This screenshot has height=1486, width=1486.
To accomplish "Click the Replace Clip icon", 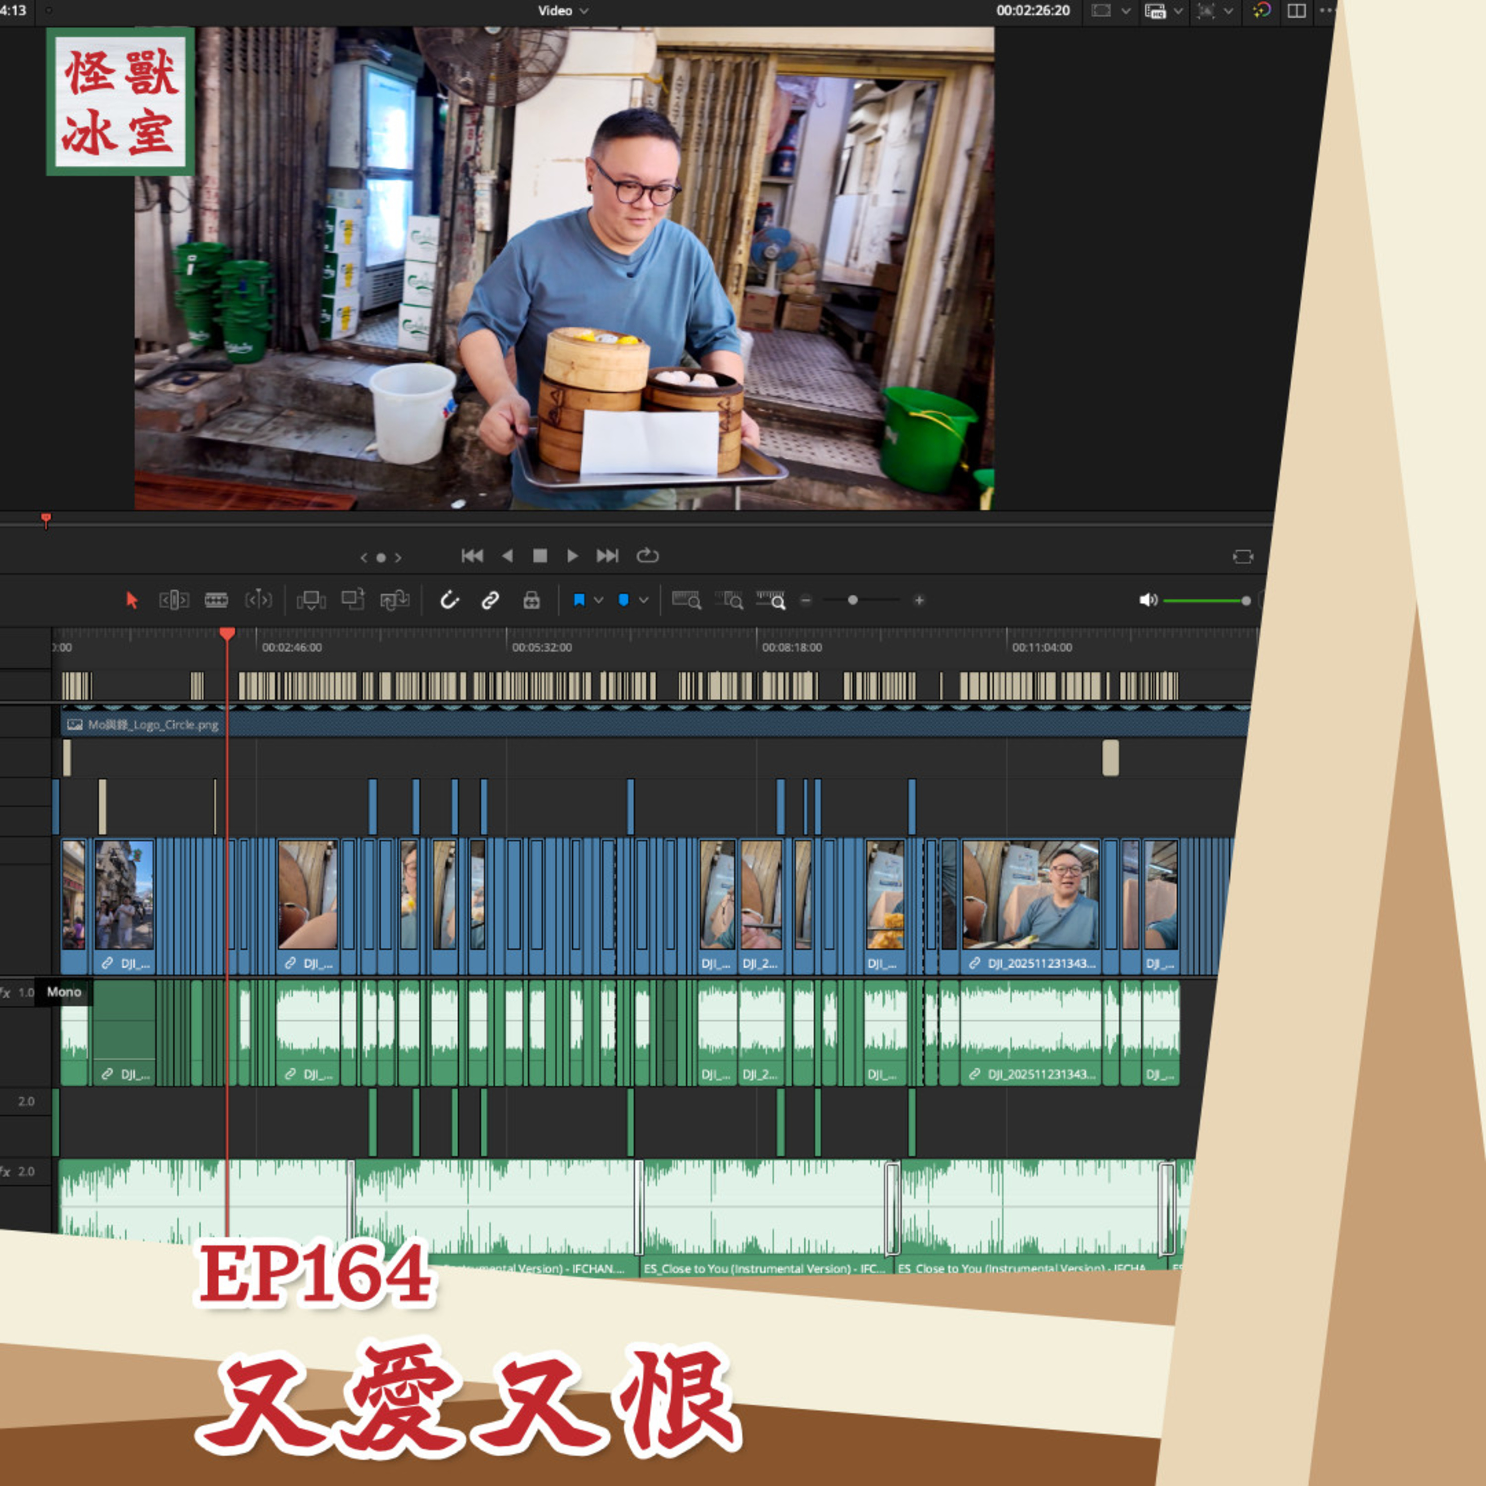I will [395, 600].
